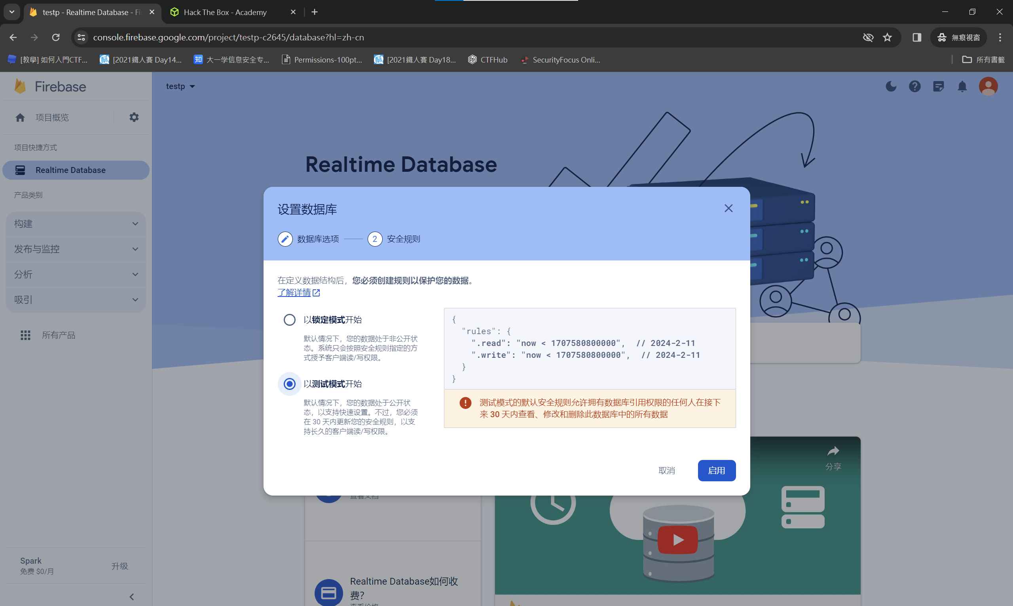Expand the 发布与监控 category
1013x606 pixels.
coord(76,249)
